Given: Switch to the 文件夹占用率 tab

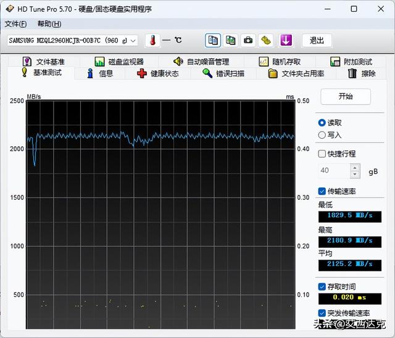Looking at the screenshot, I should 296,73.
